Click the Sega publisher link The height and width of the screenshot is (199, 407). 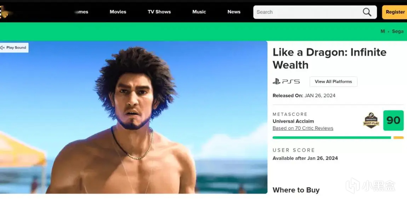[x=398, y=31]
